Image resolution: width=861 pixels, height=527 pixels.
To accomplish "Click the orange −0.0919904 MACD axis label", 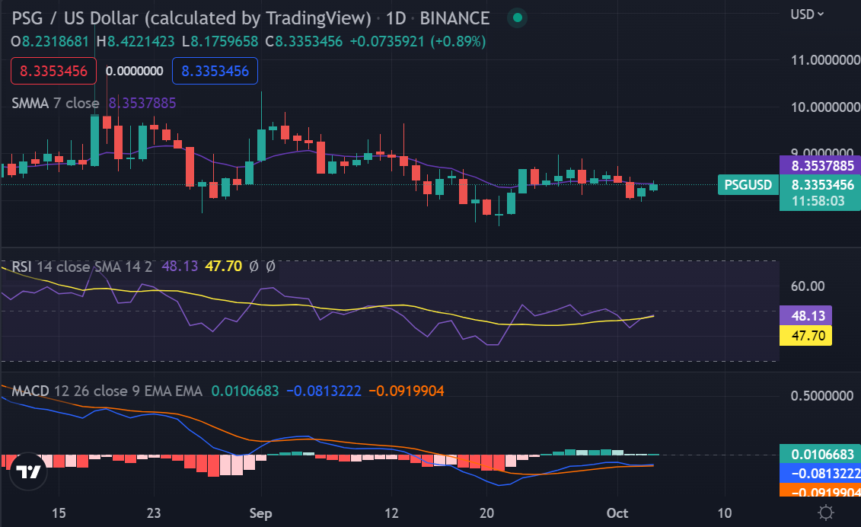I will (x=820, y=490).
